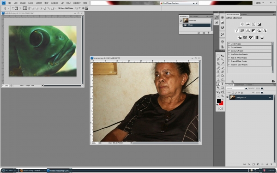Viewport: 277px width, 173px height.
Task: Select the Rectangular Marquee tool
Action: (218, 56)
